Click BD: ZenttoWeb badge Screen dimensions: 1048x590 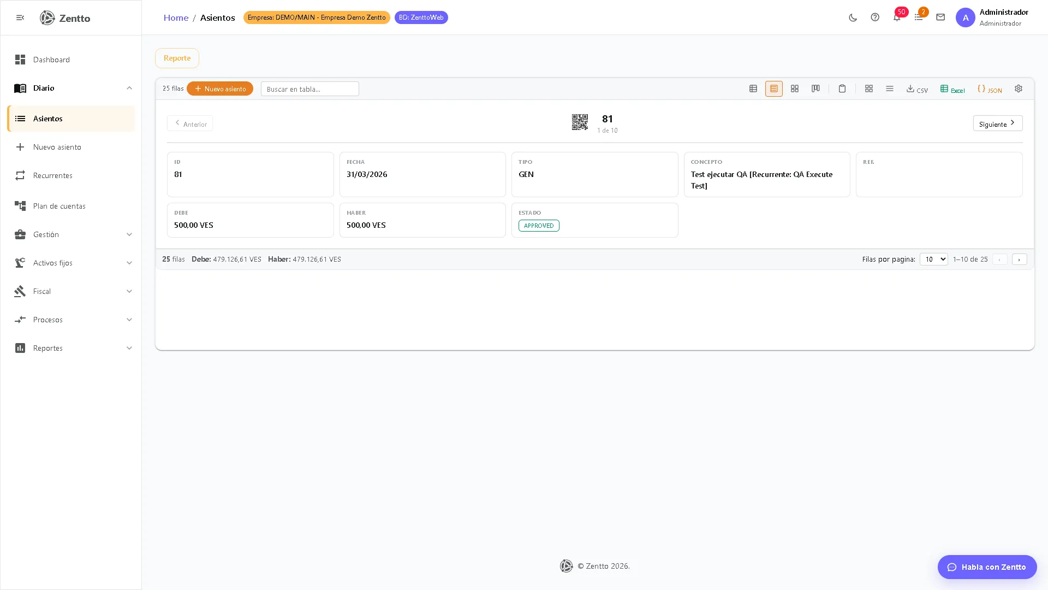pyautogui.click(x=421, y=17)
